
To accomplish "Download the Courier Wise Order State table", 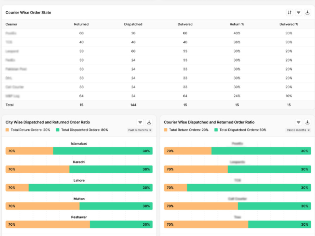I will tap(307, 13).
